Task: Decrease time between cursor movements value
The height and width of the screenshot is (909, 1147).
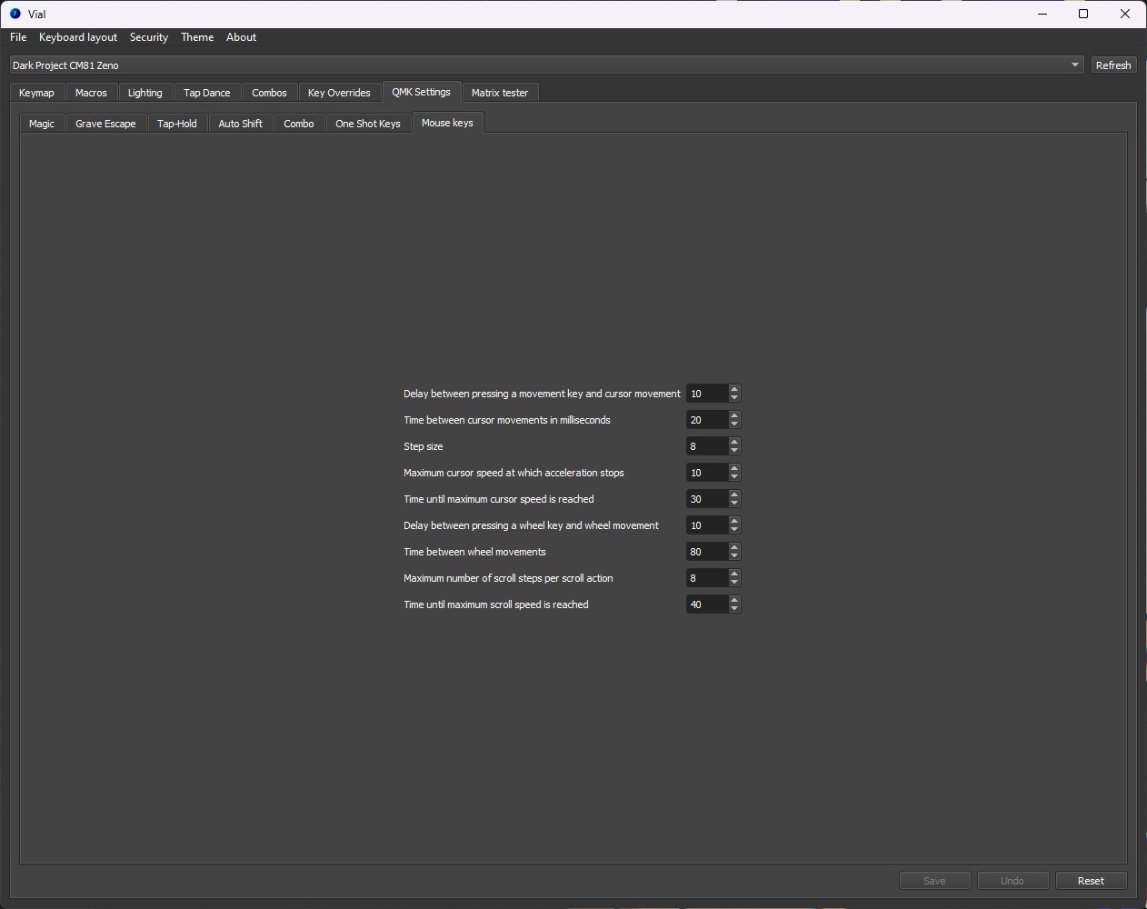Action: [x=734, y=425]
